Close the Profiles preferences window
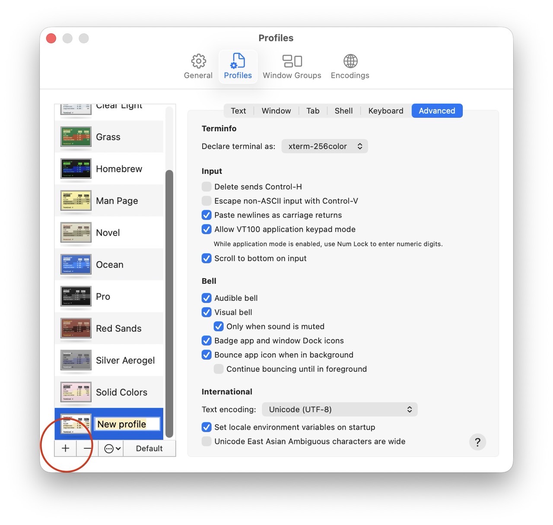The height and width of the screenshot is (525, 553). pyautogui.click(x=51, y=38)
